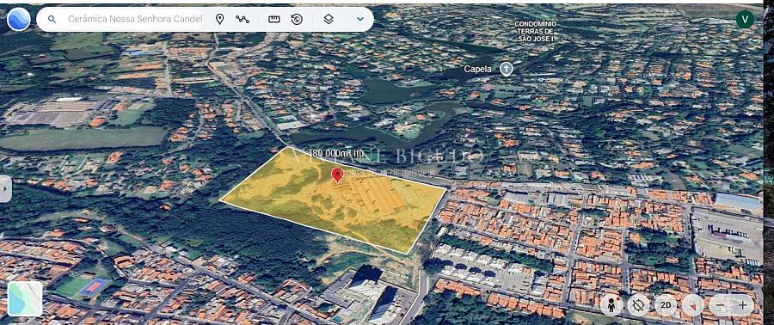Expand the collapsed left side panel

point(5,189)
